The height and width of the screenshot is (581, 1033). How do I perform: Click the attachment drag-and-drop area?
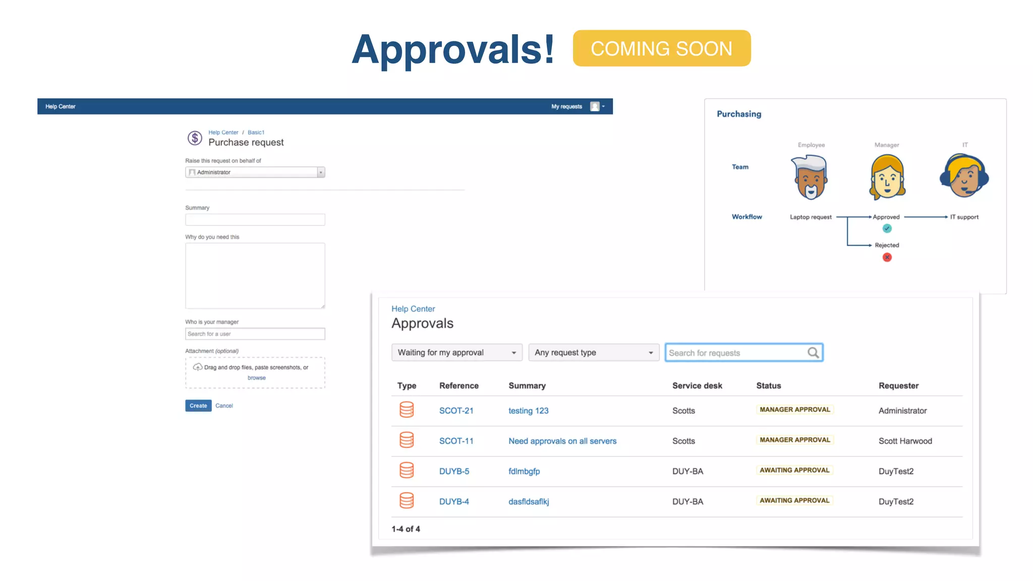(255, 373)
